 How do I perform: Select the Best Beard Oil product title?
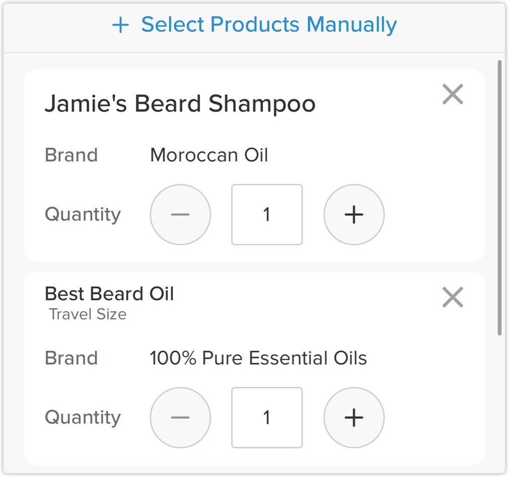109,293
